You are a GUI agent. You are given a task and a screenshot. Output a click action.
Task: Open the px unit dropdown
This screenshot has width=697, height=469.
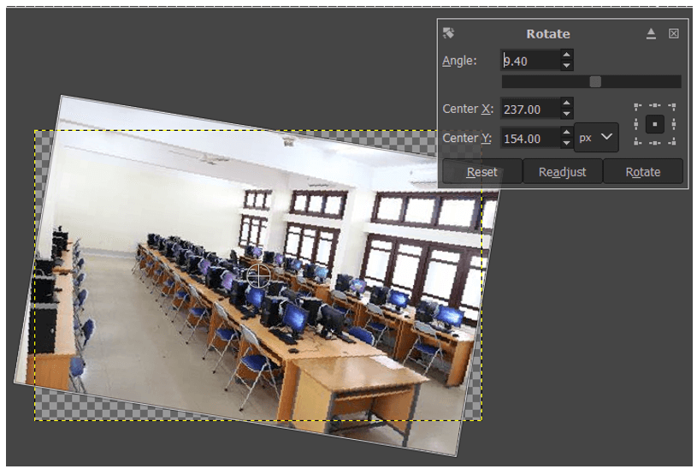(596, 138)
